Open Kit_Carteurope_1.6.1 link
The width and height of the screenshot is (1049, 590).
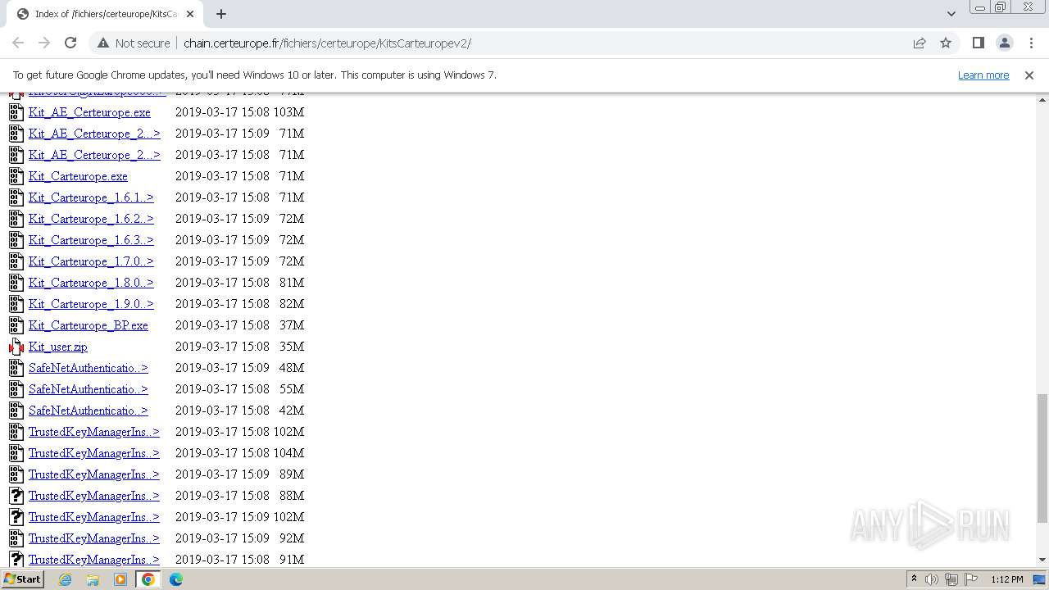pyautogui.click(x=91, y=197)
